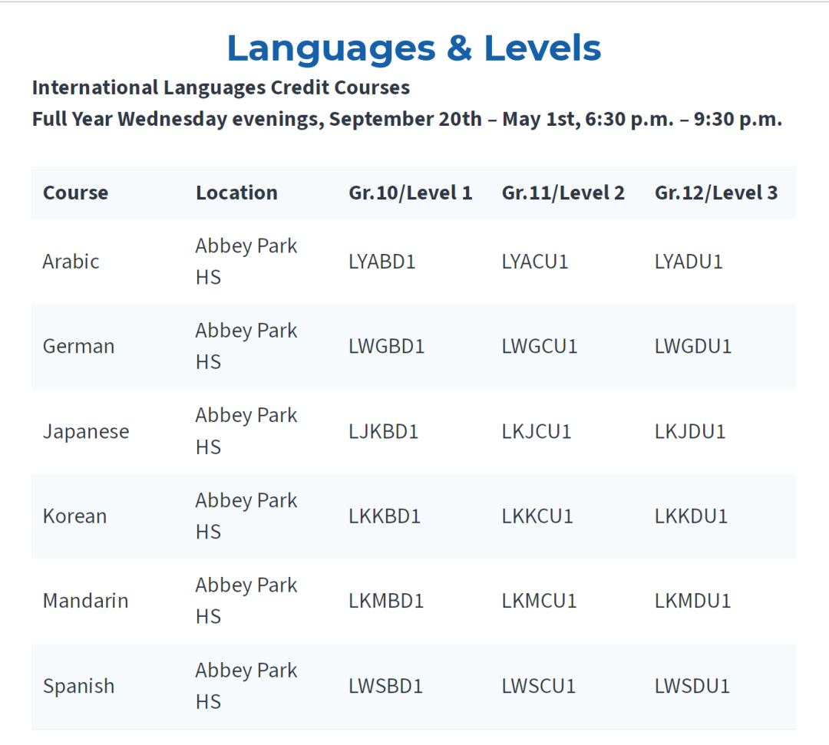829x745 pixels.
Task: Click Mandarin Level 3 code LKMDU1
Action: tap(692, 601)
